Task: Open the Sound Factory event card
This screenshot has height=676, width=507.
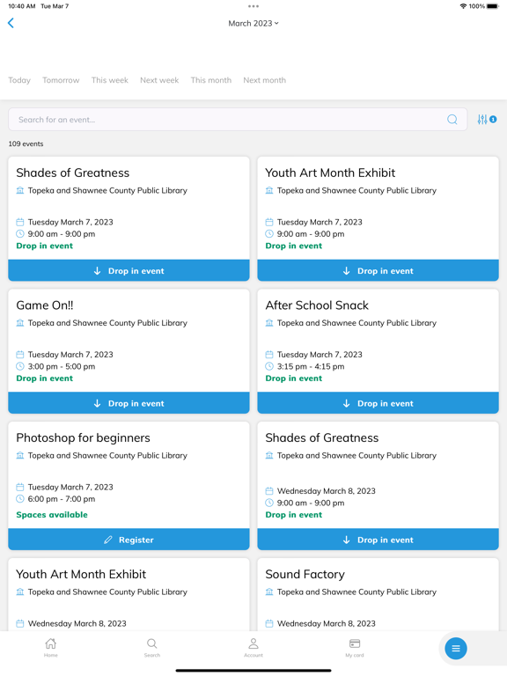Action: [x=378, y=595]
